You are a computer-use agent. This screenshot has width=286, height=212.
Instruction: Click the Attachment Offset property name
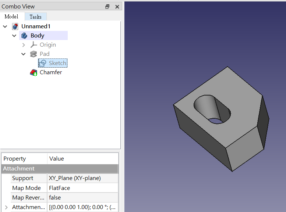pyautogui.click(x=29, y=207)
